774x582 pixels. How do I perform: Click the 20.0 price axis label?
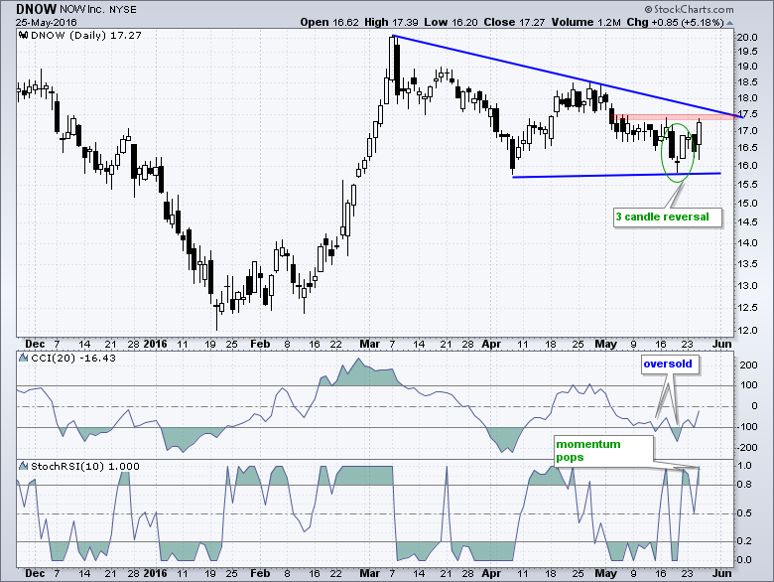tap(747, 38)
